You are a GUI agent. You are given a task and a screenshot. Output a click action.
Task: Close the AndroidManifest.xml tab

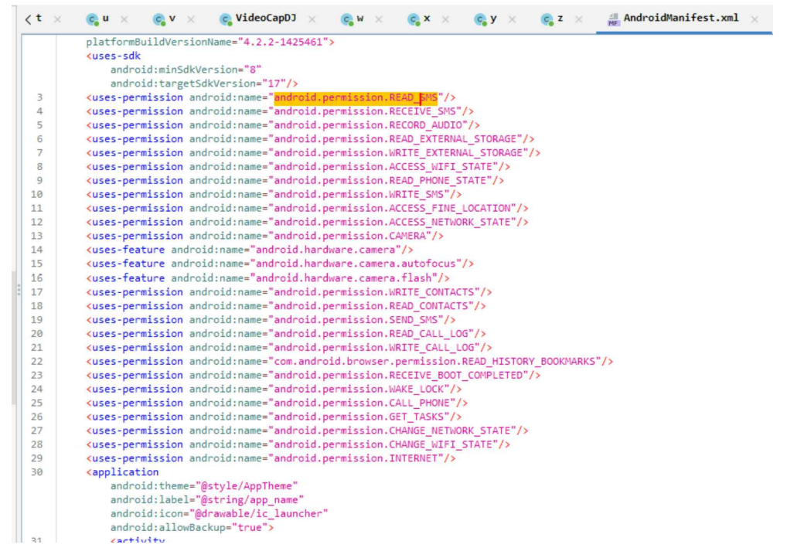click(x=755, y=19)
